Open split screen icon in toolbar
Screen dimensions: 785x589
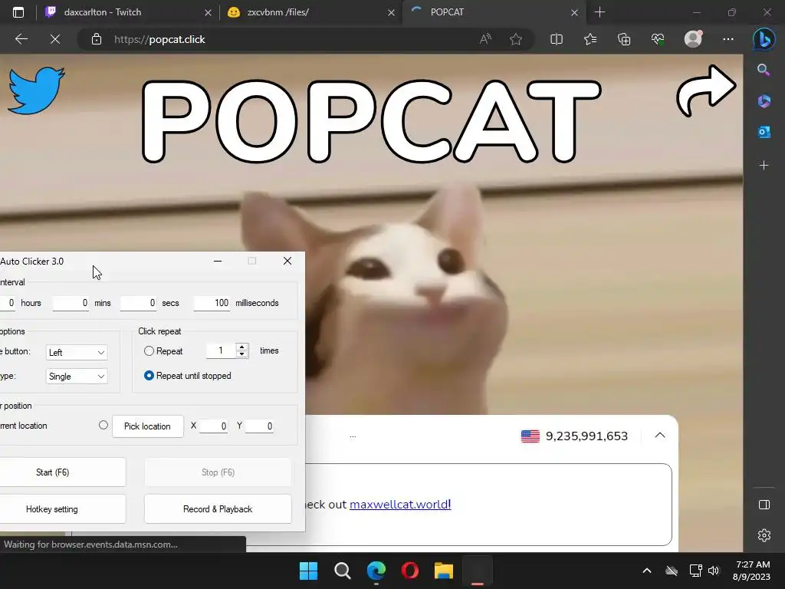557,39
